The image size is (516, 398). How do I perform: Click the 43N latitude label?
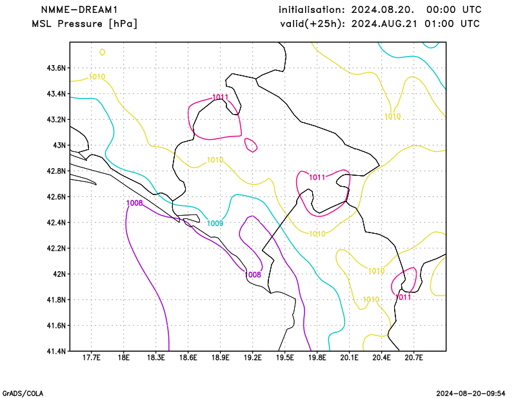click(x=59, y=146)
